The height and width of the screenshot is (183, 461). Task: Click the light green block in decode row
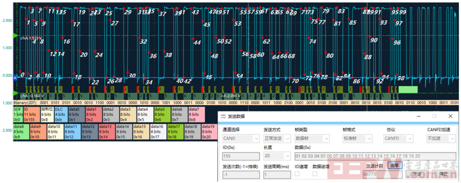click(x=408, y=89)
